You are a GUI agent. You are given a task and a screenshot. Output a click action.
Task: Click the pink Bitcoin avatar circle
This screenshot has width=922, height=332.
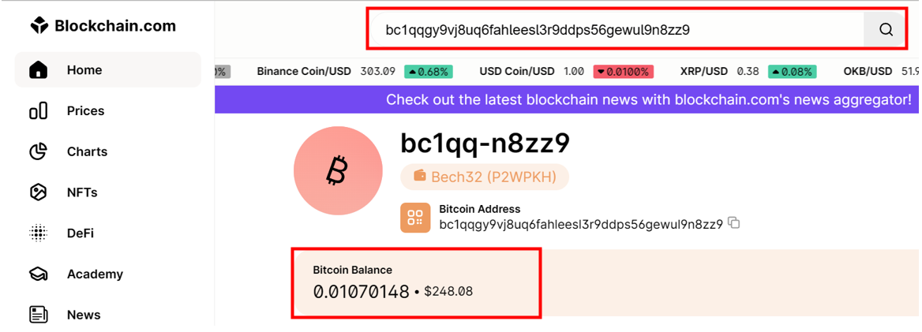point(338,171)
